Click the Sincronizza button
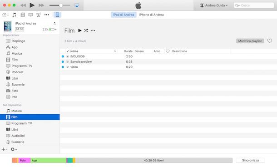 [x=250, y=160]
